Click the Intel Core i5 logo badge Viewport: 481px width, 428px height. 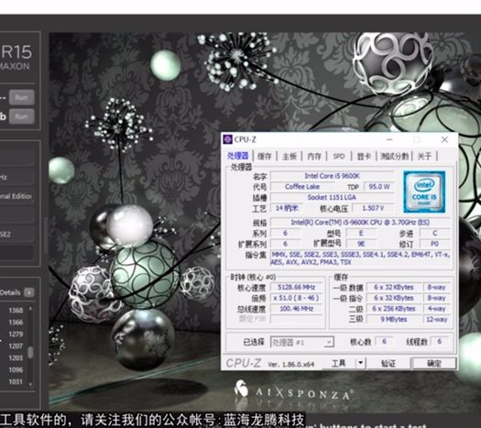[424, 192]
